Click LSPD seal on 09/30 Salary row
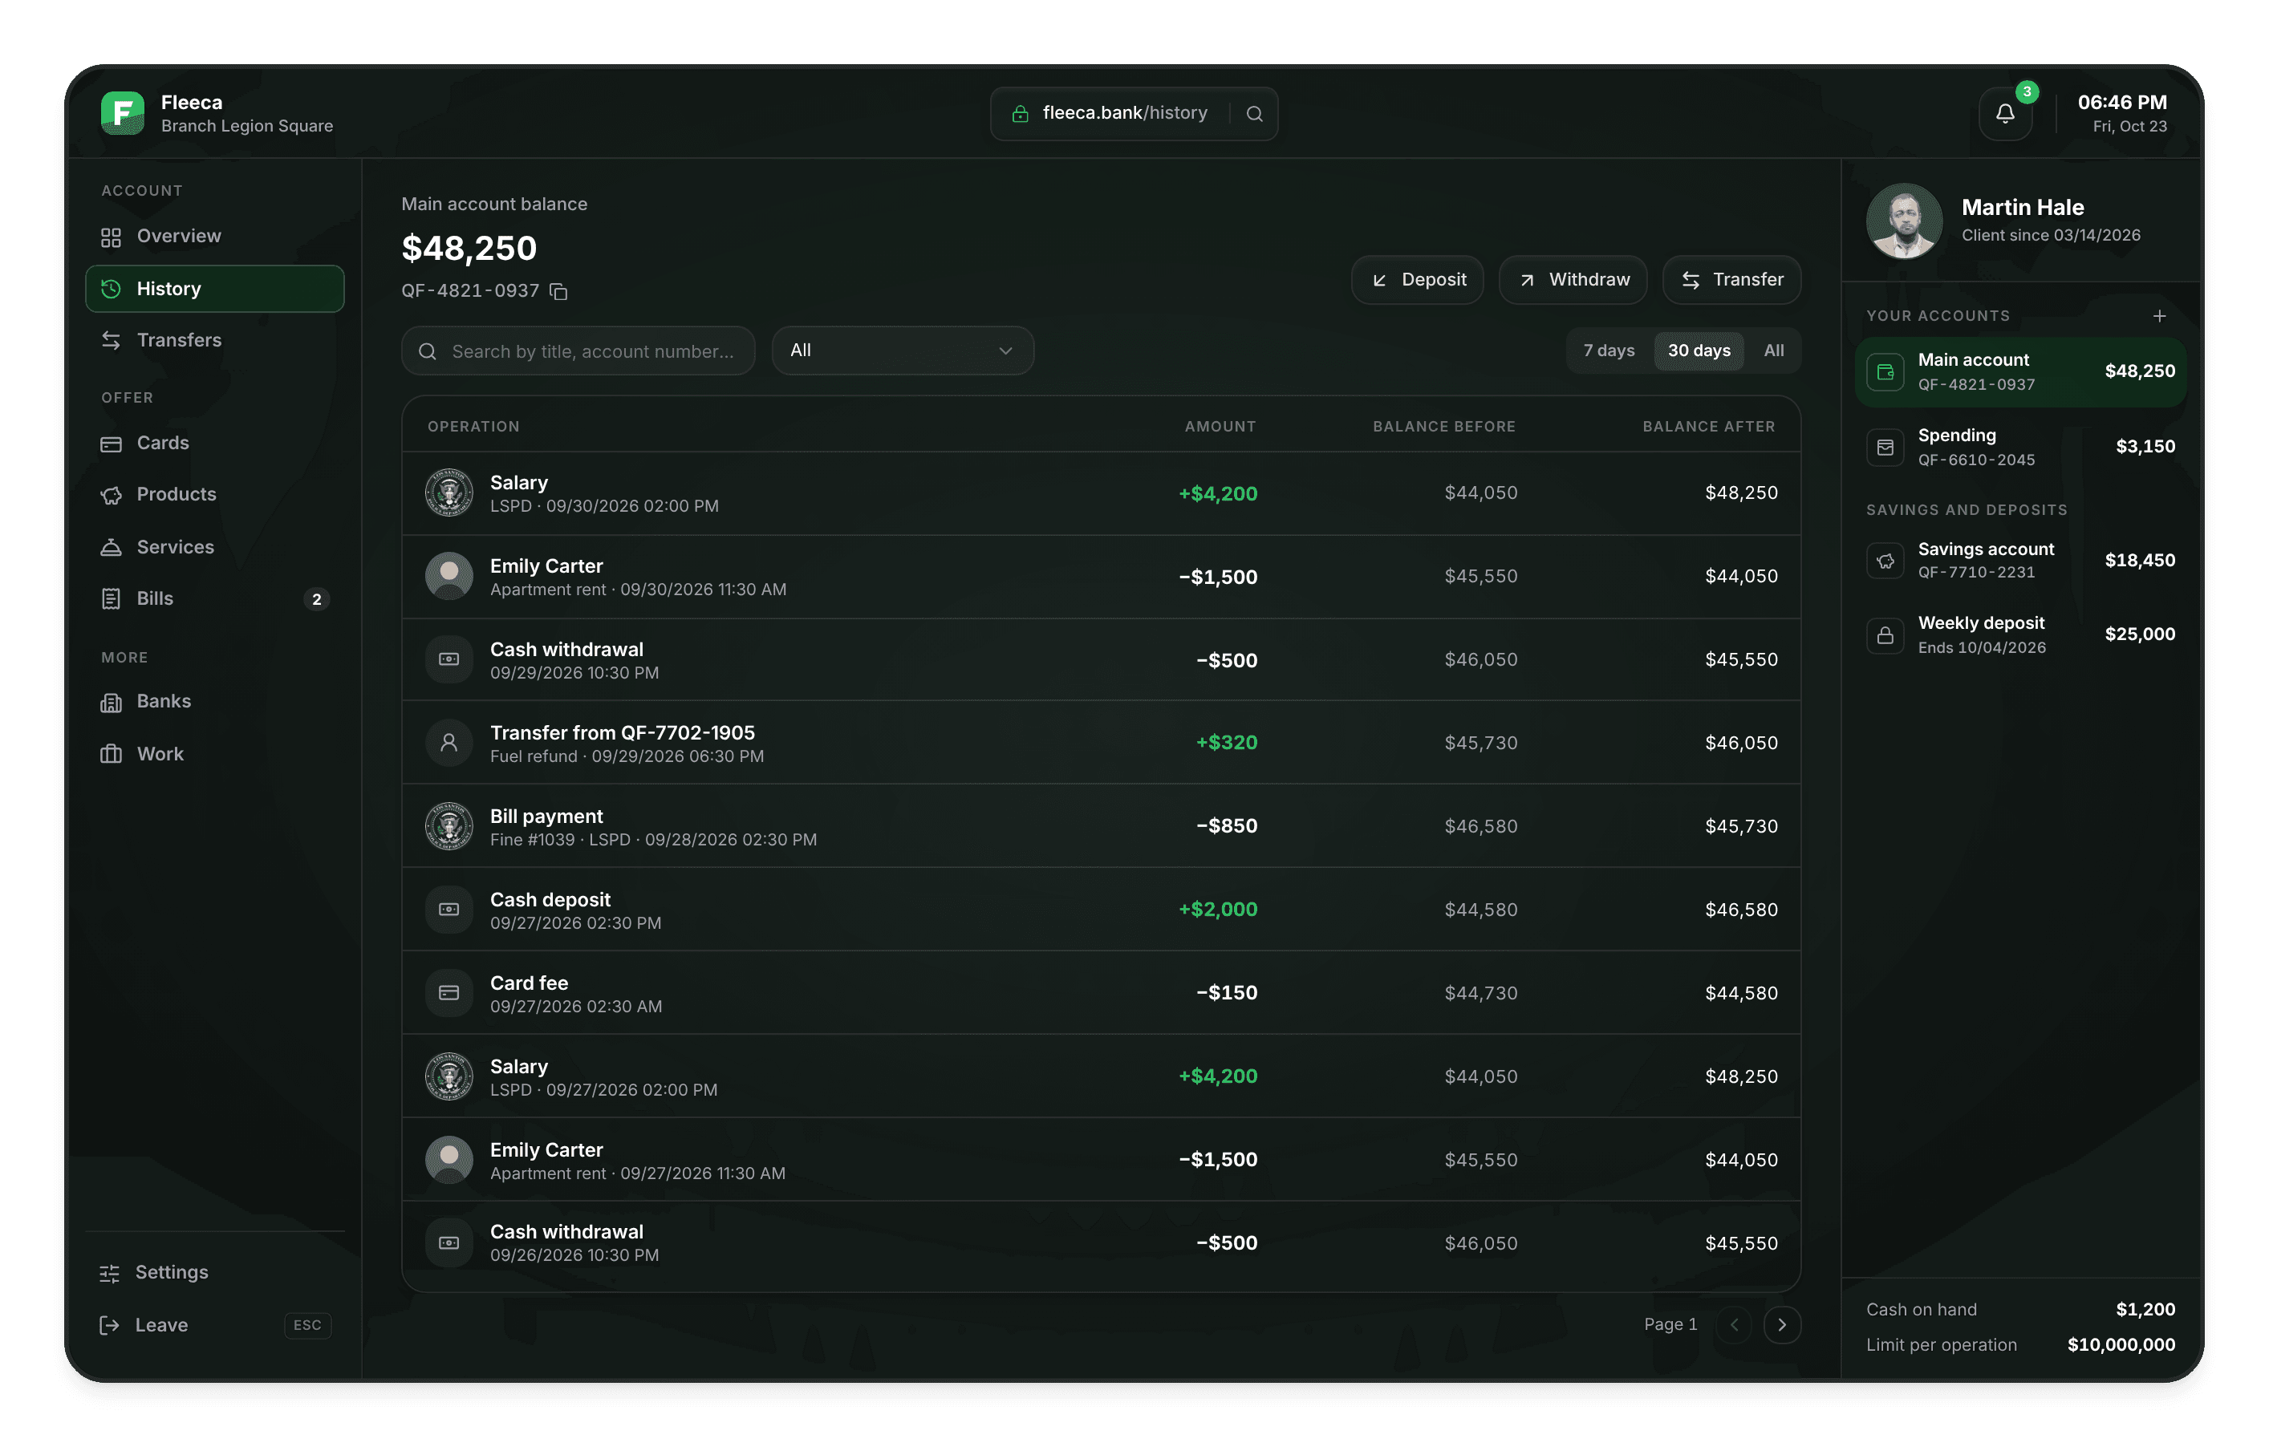The height and width of the screenshot is (1447, 2269). (449, 492)
